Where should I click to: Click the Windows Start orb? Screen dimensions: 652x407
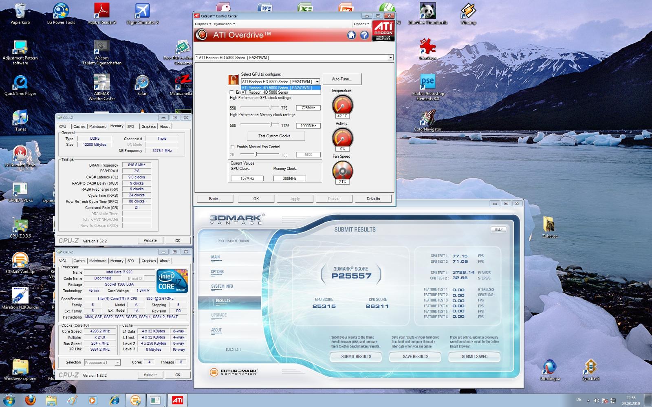(x=9, y=400)
